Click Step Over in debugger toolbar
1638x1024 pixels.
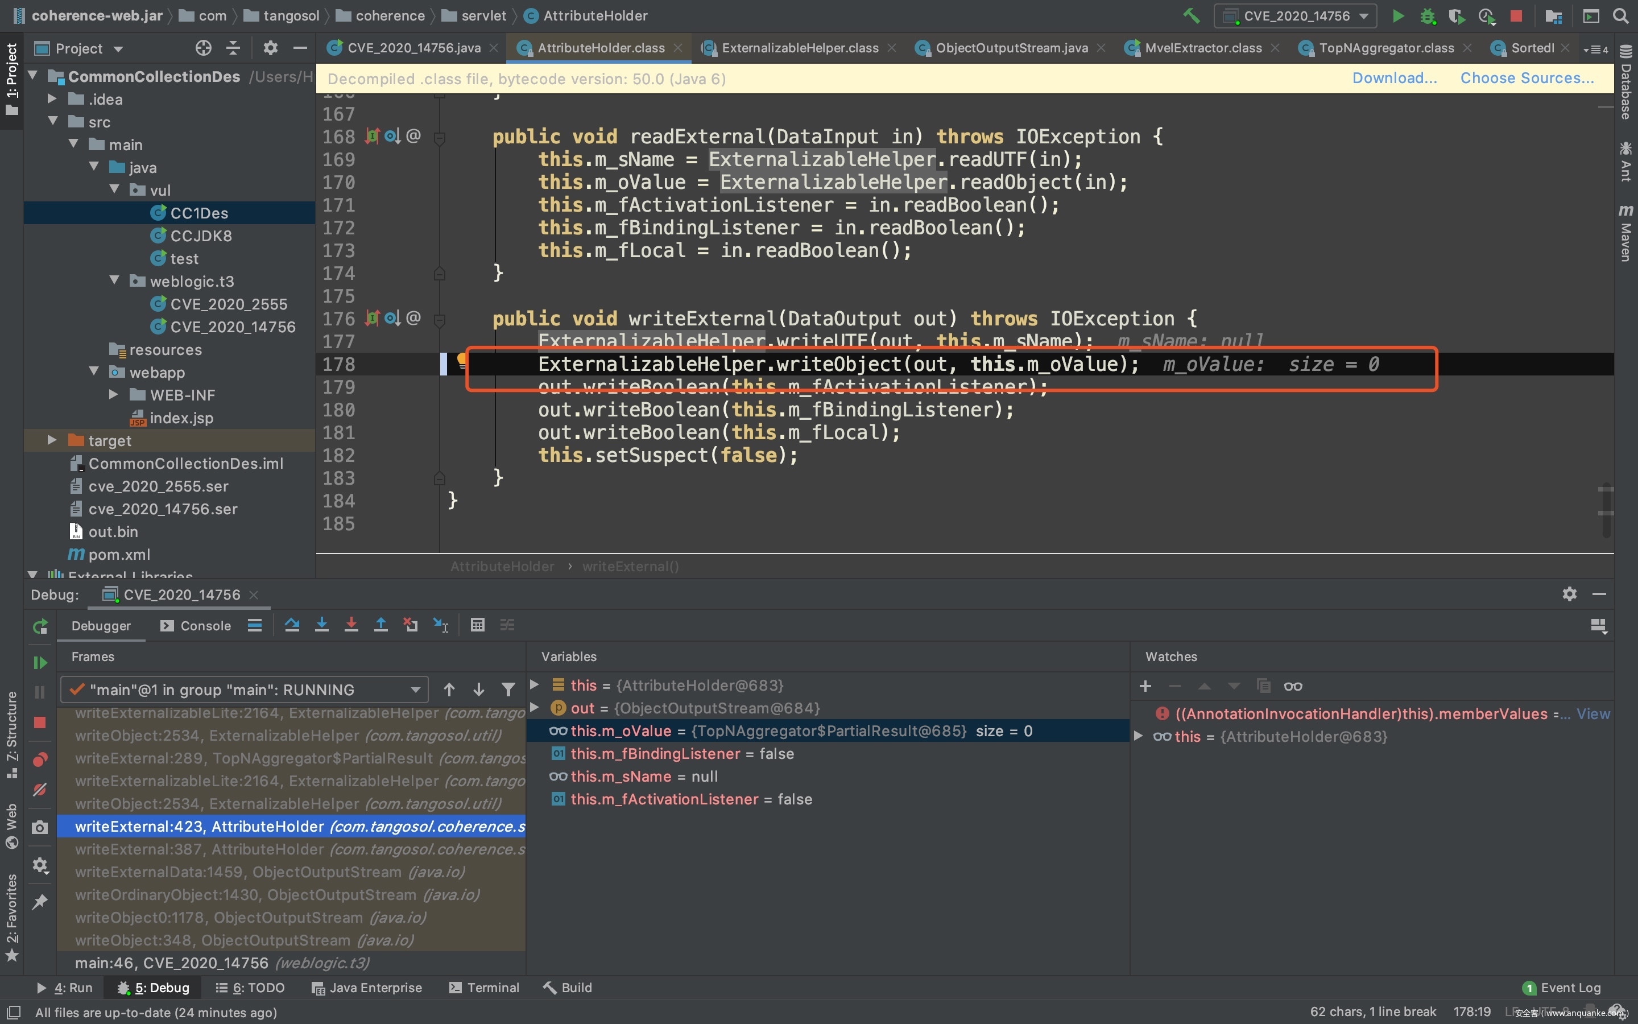pos(292,625)
